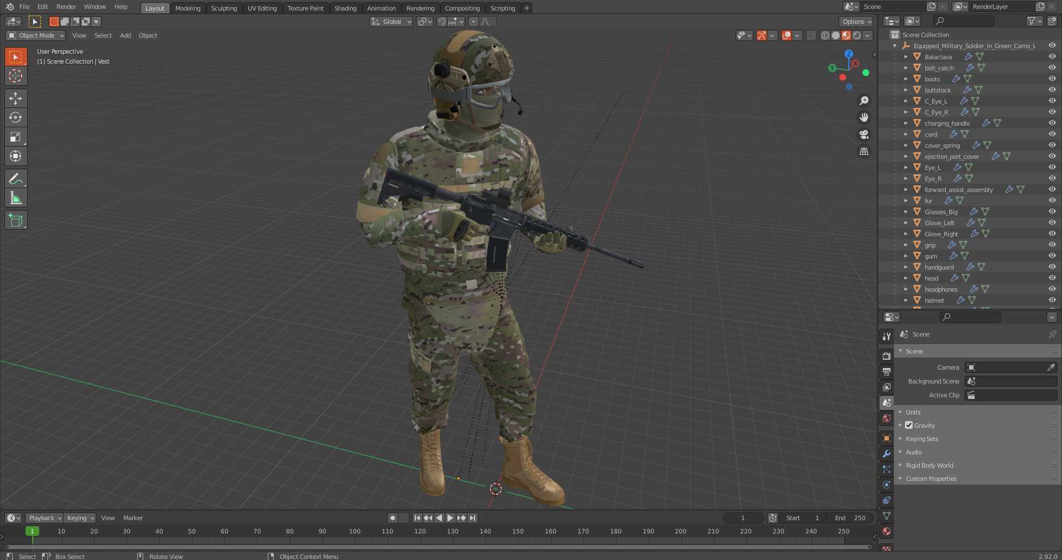
Task: Open the View Layer properties tab
Action: (887, 387)
